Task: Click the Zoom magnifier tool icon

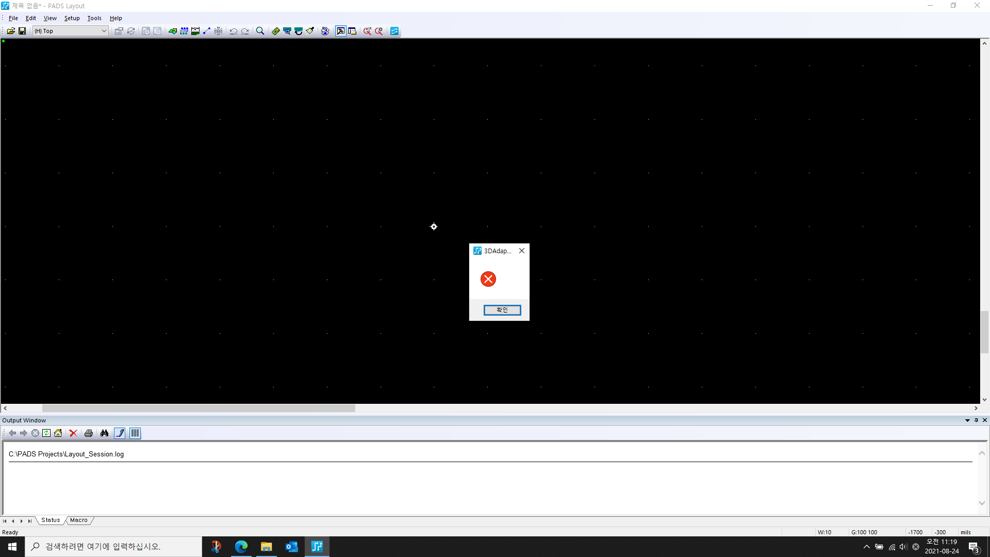Action: [260, 31]
